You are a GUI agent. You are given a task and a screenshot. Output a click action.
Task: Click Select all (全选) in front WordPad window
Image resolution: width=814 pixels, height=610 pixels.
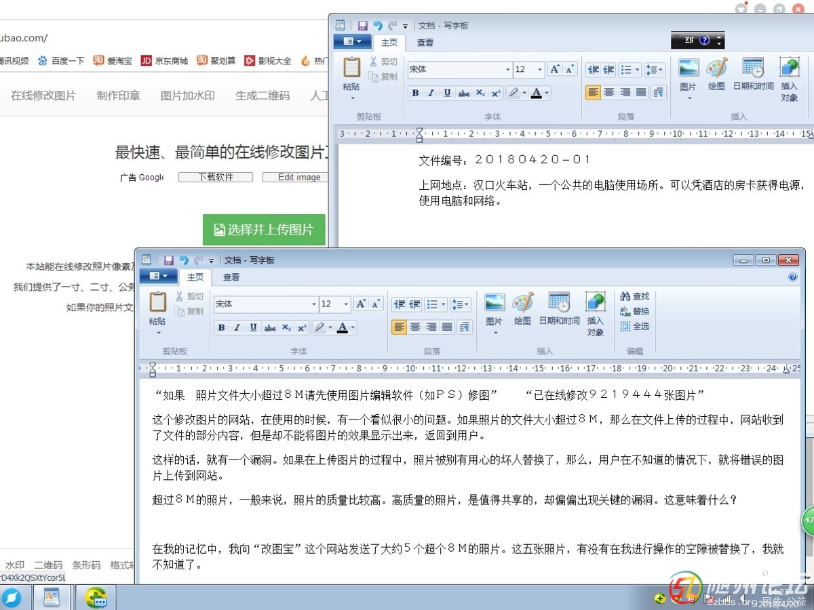pos(635,326)
